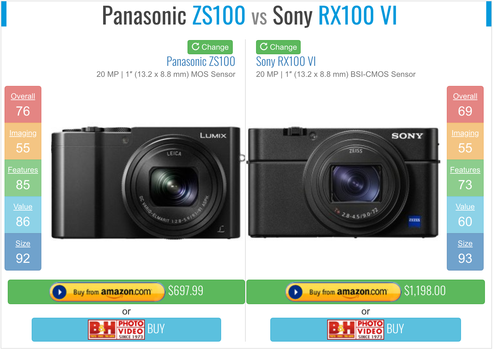Click the B&H Photo Video logo for Panasonic

(x=116, y=330)
